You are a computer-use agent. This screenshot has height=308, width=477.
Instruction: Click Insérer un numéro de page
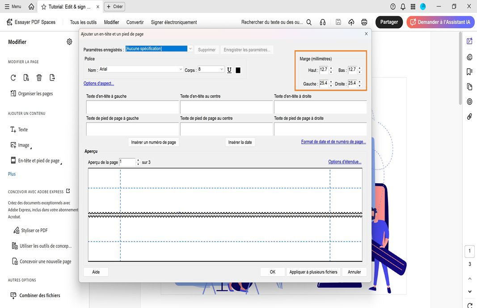coord(153,142)
